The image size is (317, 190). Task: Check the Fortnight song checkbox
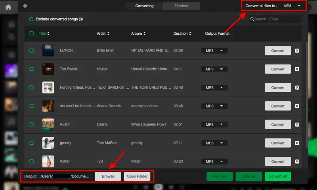32,87
